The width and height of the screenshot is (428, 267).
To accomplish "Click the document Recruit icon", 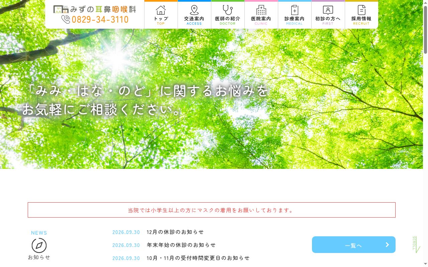I will (x=361, y=10).
